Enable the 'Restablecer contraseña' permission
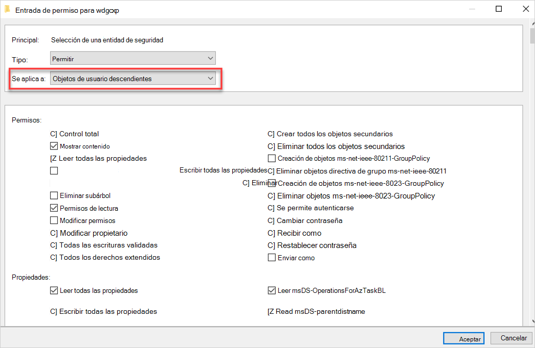535x348 pixels. pyautogui.click(x=271, y=245)
